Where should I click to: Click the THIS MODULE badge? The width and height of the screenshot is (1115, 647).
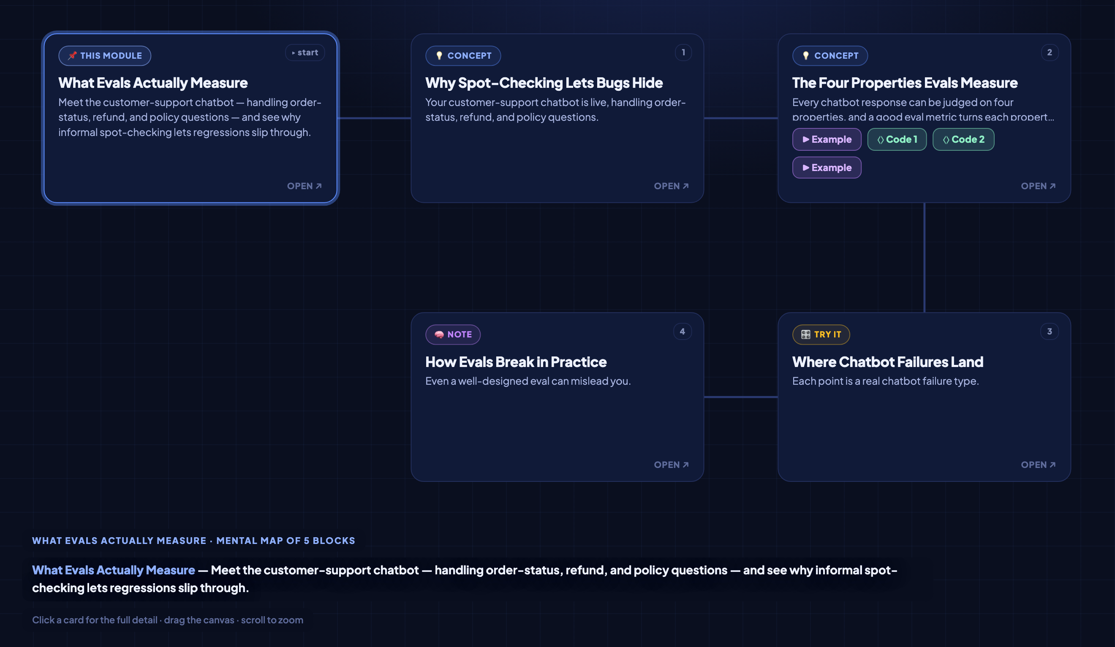105,56
